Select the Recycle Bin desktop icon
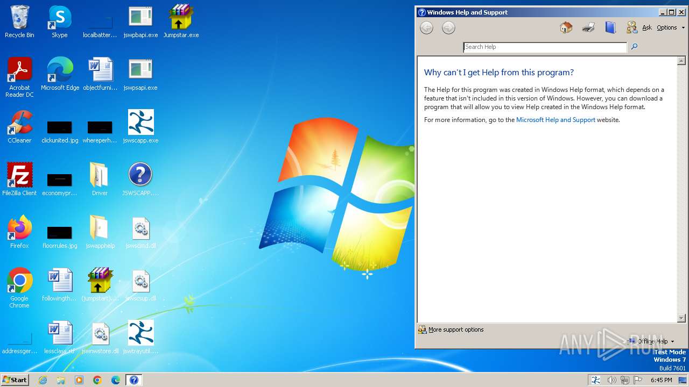This screenshot has height=387, width=689. [x=19, y=22]
